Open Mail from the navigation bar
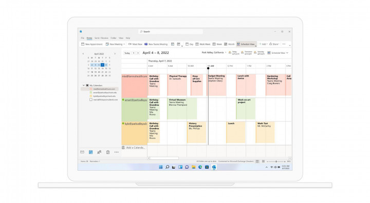 82,152
